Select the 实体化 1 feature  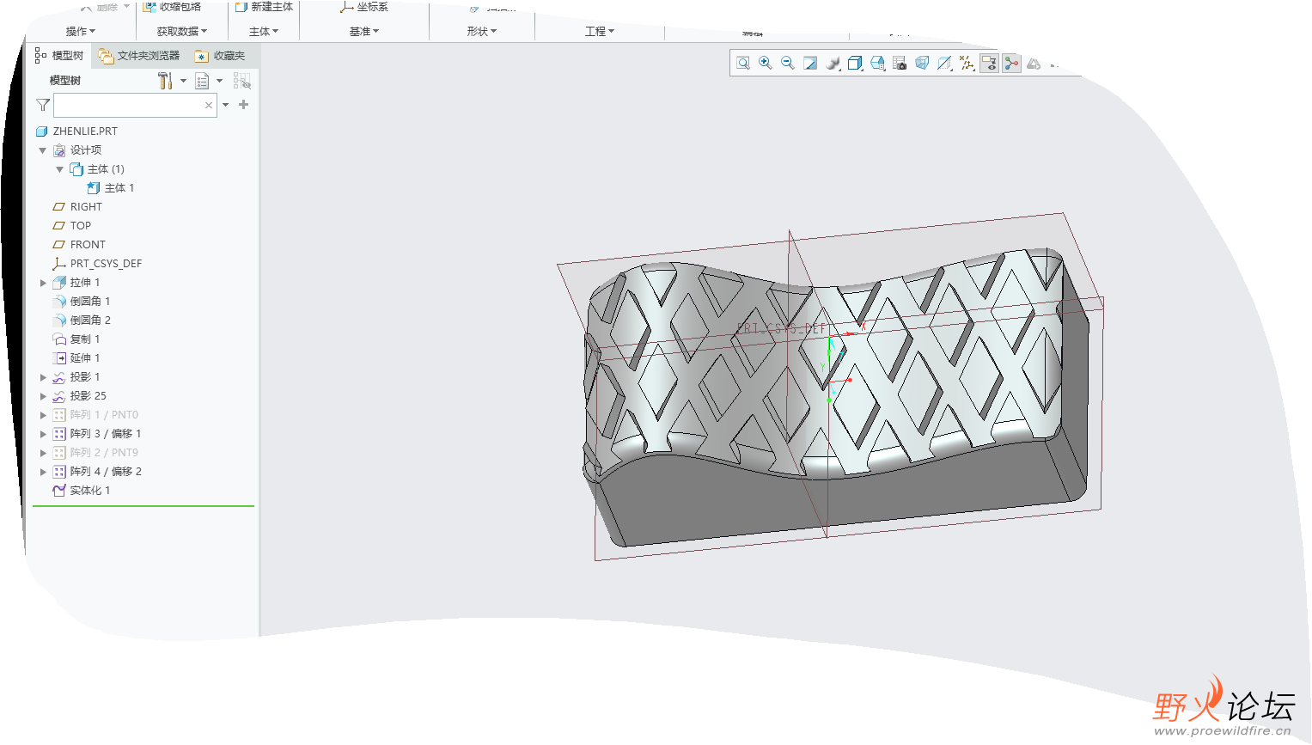[89, 491]
